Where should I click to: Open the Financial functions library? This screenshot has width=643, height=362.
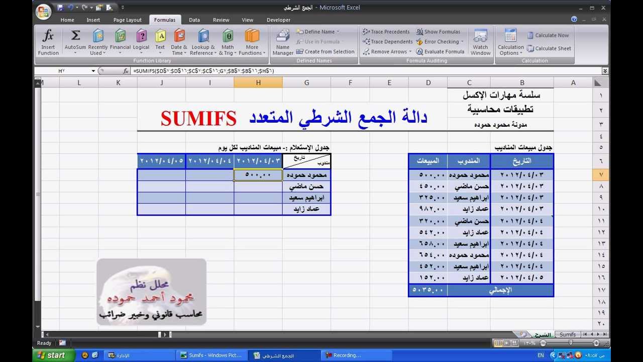point(120,42)
